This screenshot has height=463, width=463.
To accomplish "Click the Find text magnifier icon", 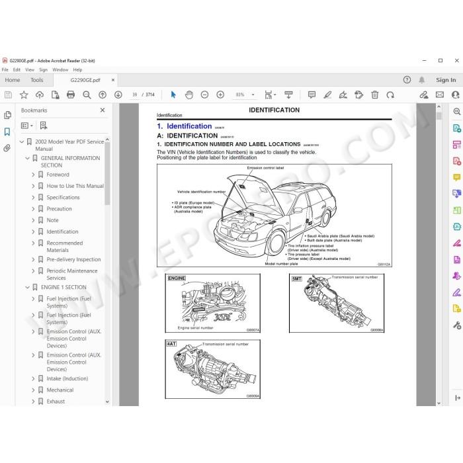I will point(87,95).
